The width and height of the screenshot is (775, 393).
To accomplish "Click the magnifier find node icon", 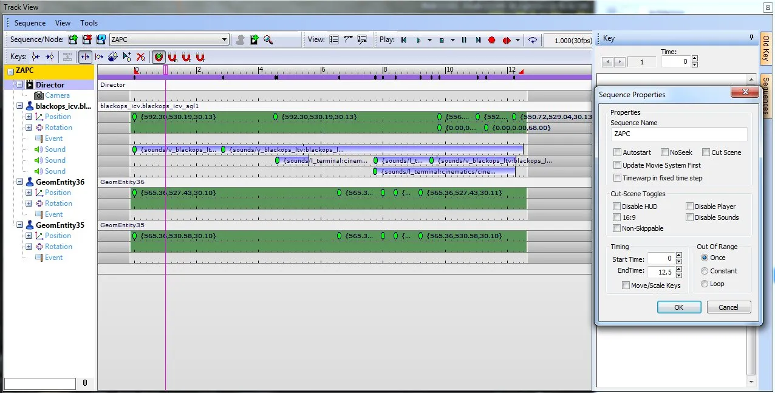I will point(268,39).
